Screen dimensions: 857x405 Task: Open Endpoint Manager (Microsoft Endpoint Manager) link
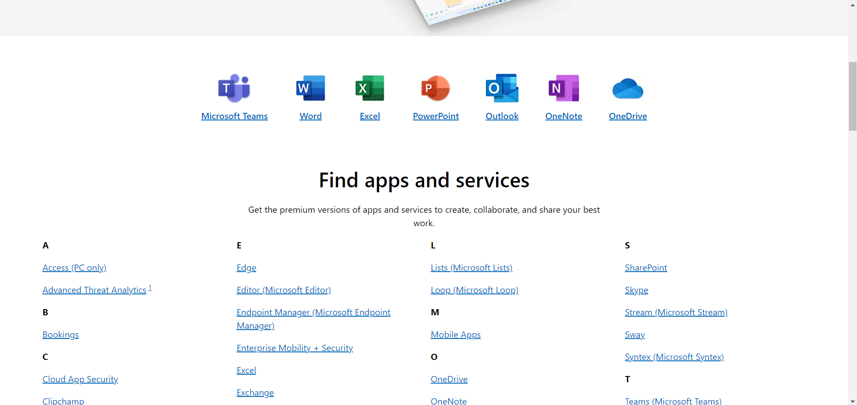click(x=314, y=319)
